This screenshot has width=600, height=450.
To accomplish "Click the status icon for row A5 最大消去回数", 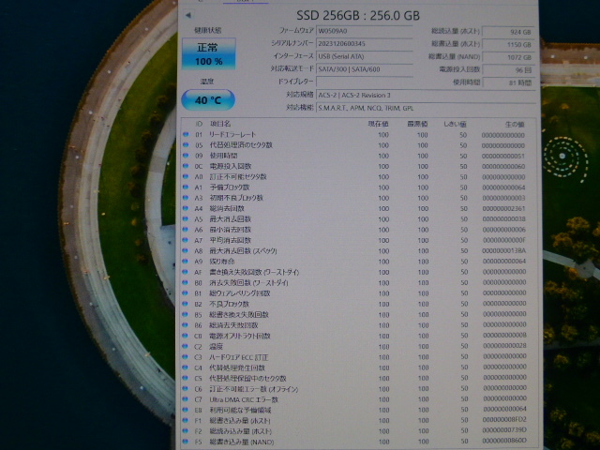I will (x=186, y=218).
